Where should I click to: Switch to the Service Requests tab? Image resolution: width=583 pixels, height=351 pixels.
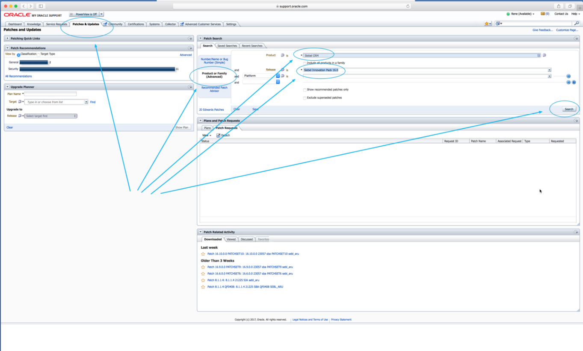point(56,24)
